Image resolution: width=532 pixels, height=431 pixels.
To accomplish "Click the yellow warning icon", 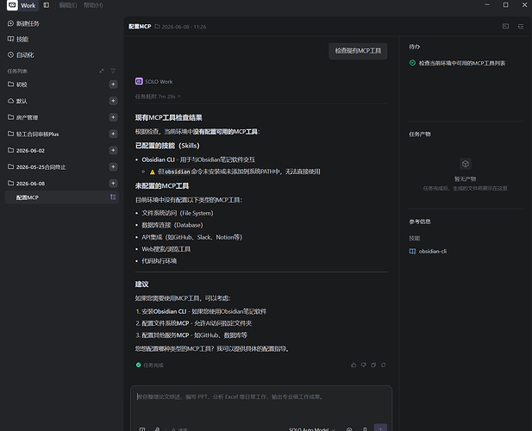I will tap(153, 172).
